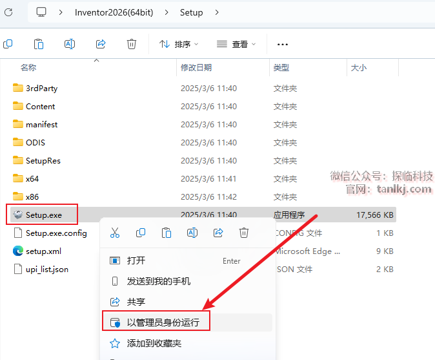The width and height of the screenshot is (435, 360).
Task: Click the x64 date 2025/3/6 11:41
Action: click(x=208, y=179)
